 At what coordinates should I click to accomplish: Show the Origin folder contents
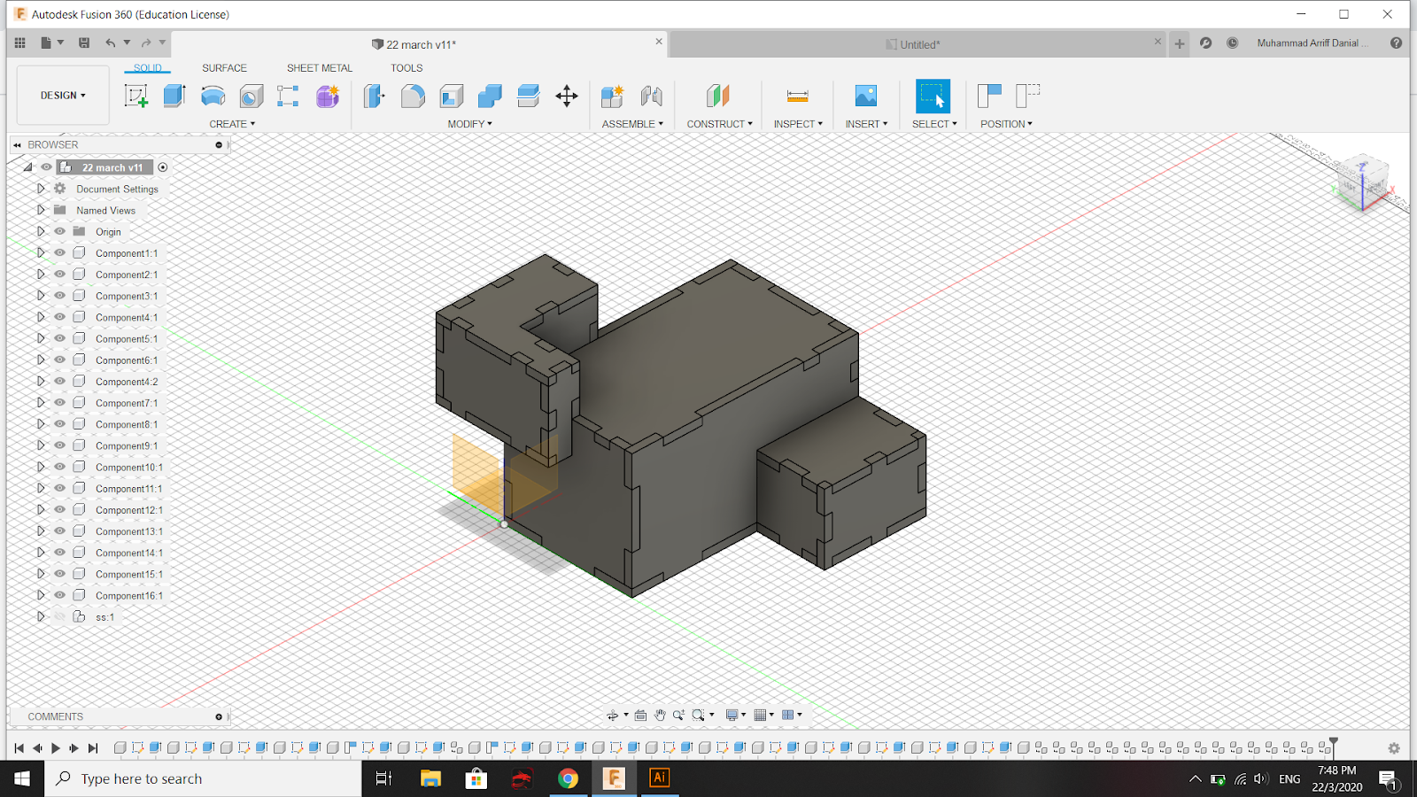click(41, 231)
